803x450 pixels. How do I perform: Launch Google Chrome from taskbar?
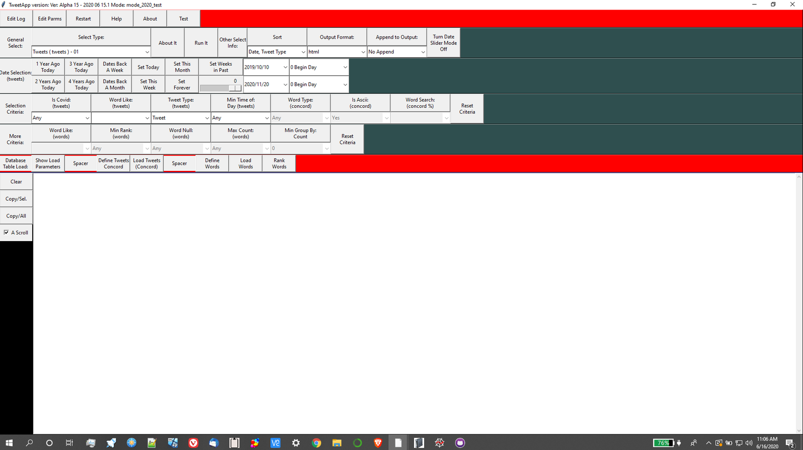pos(316,442)
